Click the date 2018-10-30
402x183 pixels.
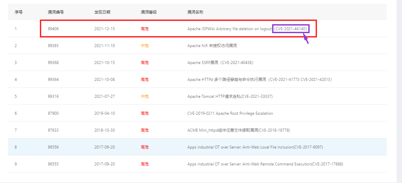click(105, 130)
